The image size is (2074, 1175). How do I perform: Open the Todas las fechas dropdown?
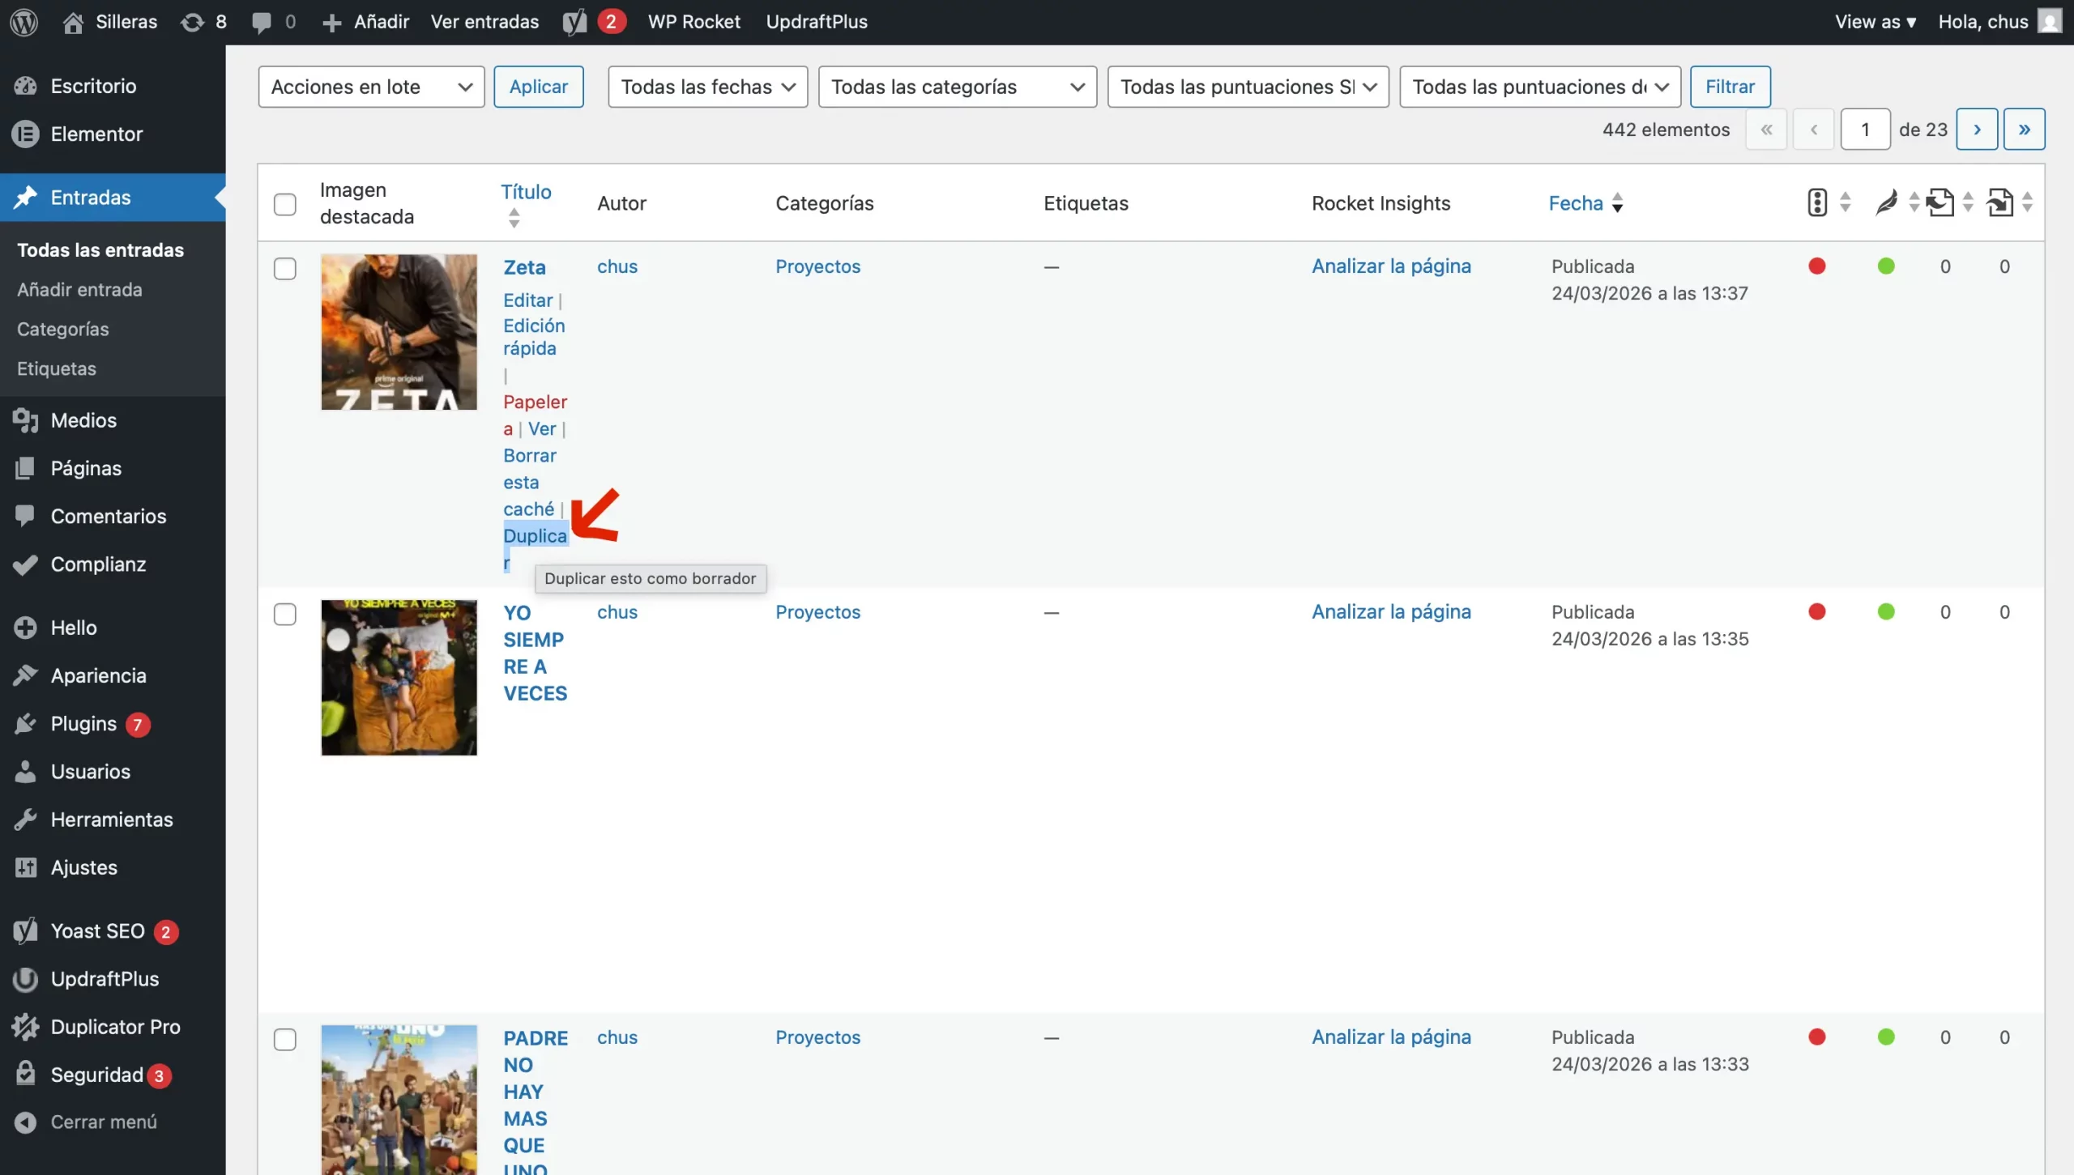[707, 87]
